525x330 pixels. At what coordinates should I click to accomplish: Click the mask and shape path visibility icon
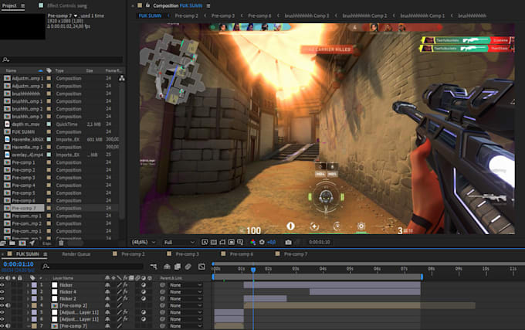[222, 242]
